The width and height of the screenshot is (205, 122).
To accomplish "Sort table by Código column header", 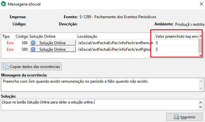I will 22,36.
